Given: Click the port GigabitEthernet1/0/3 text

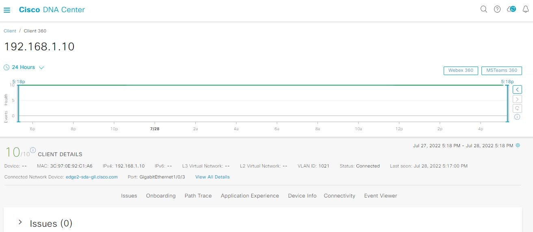Looking at the screenshot, I should (x=162, y=177).
